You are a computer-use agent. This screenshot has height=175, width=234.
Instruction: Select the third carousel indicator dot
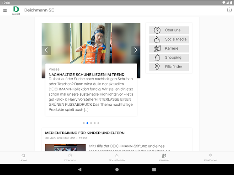pyautogui.click(x=91, y=123)
